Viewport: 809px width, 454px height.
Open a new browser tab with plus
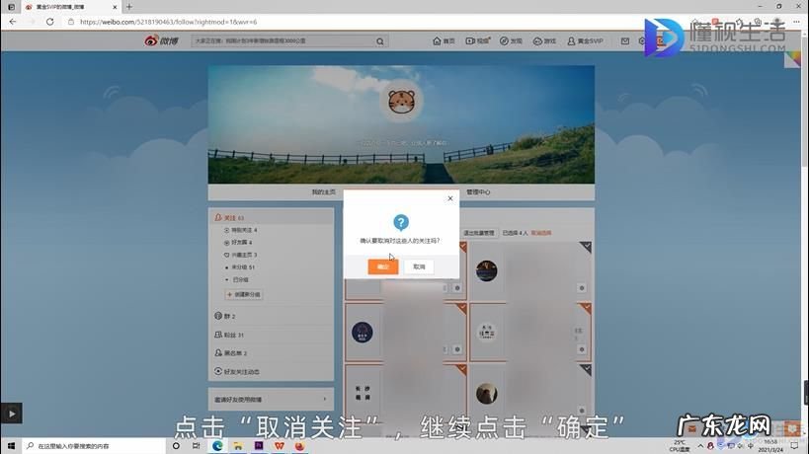pos(129,7)
